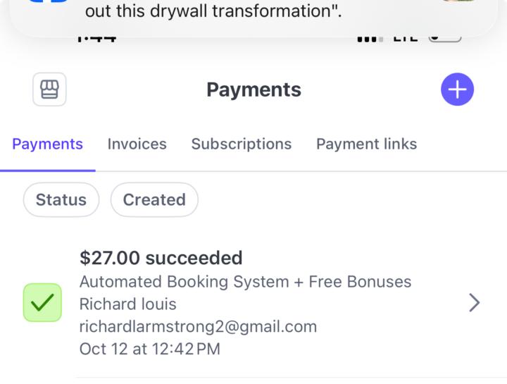Open the Status filter dropdown
The width and height of the screenshot is (507, 384).
point(61,200)
